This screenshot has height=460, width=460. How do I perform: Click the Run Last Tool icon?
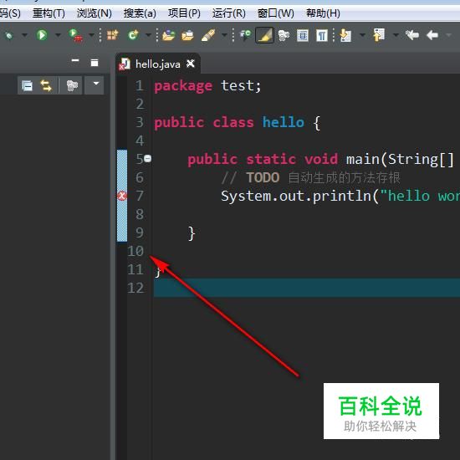(x=75, y=35)
